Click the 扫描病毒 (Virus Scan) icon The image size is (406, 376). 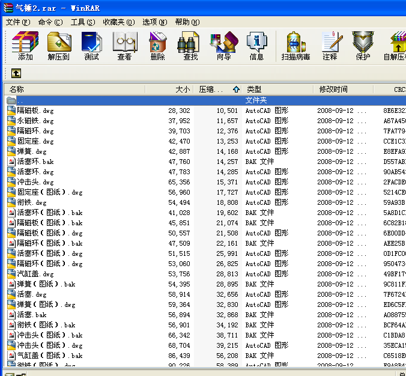(295, 46)
